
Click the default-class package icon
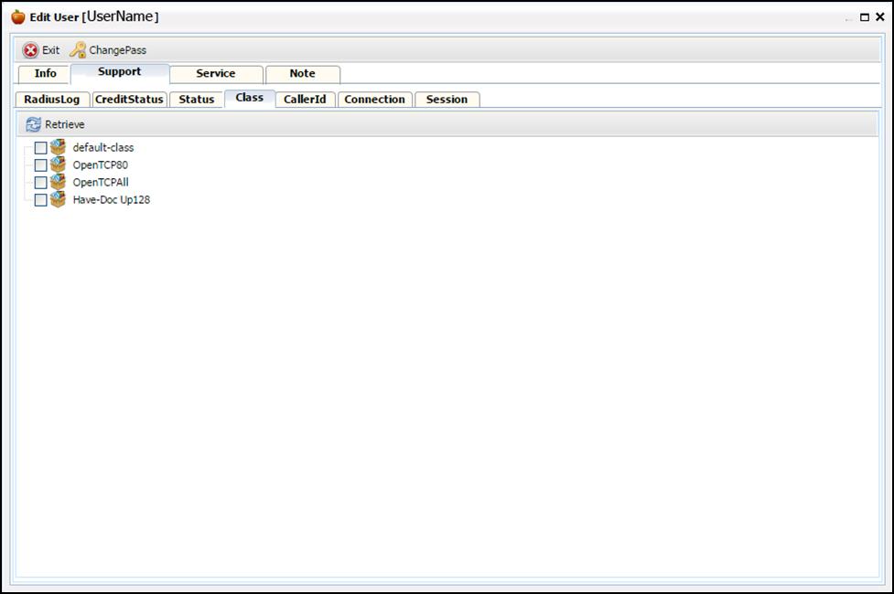pos(59,147)
